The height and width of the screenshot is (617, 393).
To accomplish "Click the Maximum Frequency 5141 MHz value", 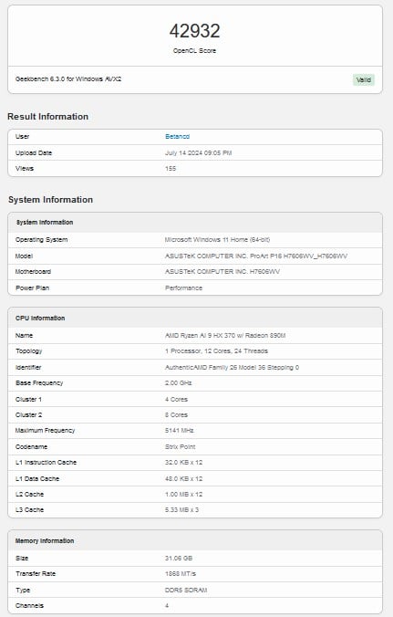I will pos(180,431).
